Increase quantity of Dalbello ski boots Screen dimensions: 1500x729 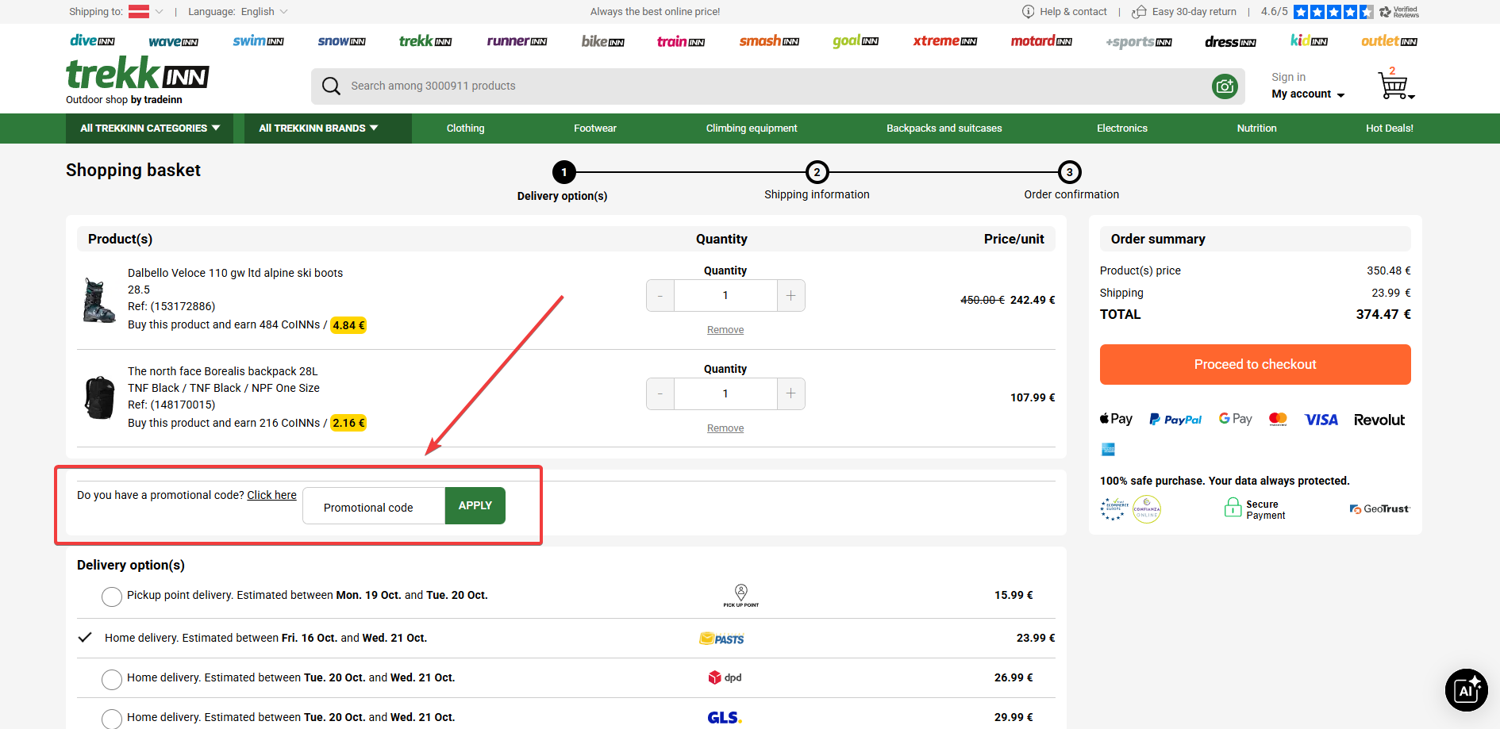point(790,295)
